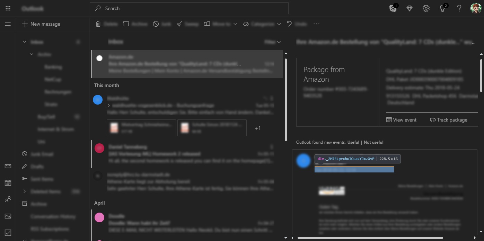
Task: Click inside the Search field
Action: (189, 8)
